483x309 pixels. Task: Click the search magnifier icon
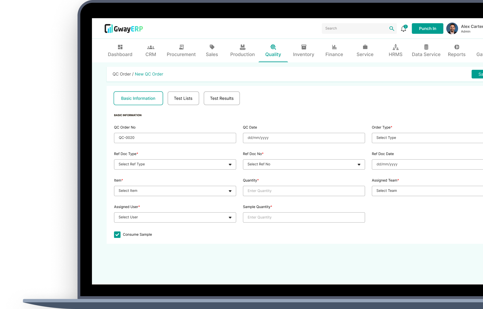coord(392,29)
